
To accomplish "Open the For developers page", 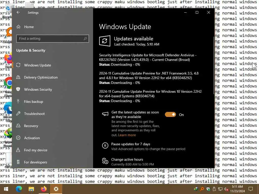I will tap(35, 162).
